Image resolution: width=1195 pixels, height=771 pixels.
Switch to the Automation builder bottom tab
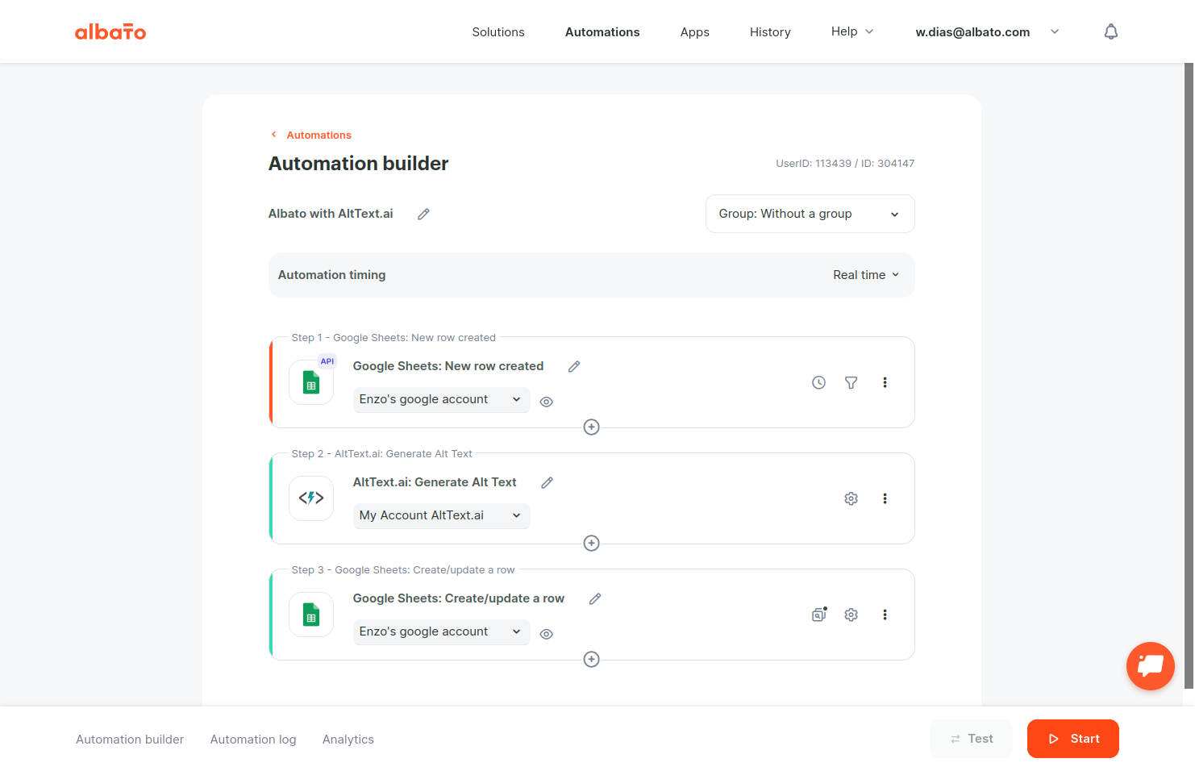130,740
